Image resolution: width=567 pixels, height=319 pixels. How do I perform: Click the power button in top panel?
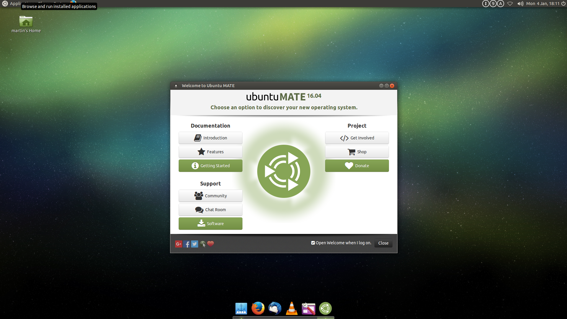pyautogui.click(x=563, y=4)
